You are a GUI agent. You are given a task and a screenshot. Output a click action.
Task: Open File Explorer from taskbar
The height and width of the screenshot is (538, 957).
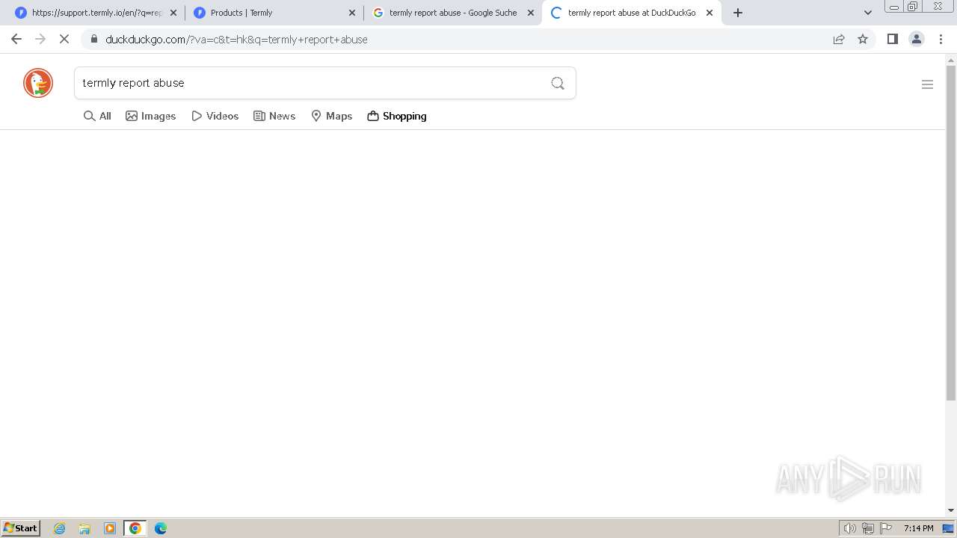click(x=84, y=528)
